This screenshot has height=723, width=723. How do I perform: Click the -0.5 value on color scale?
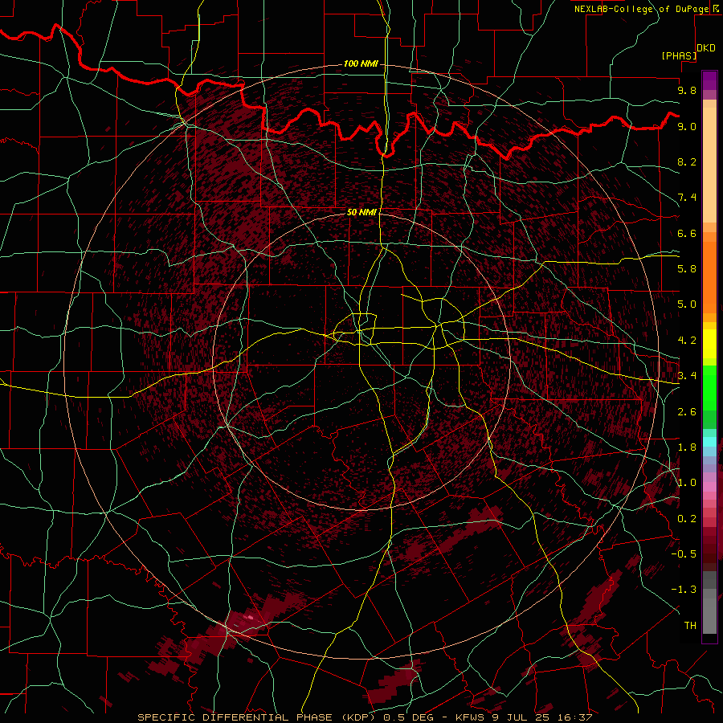[x=684, y=554]
